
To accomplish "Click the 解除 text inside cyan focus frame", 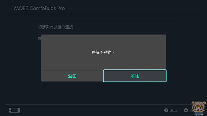I will [135, 76].
